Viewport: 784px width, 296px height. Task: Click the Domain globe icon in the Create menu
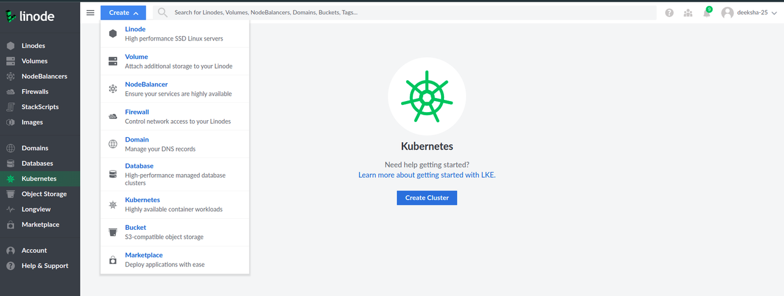click(113, 144)
